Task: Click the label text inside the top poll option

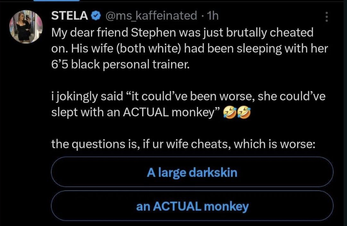Action: [192, 172]
